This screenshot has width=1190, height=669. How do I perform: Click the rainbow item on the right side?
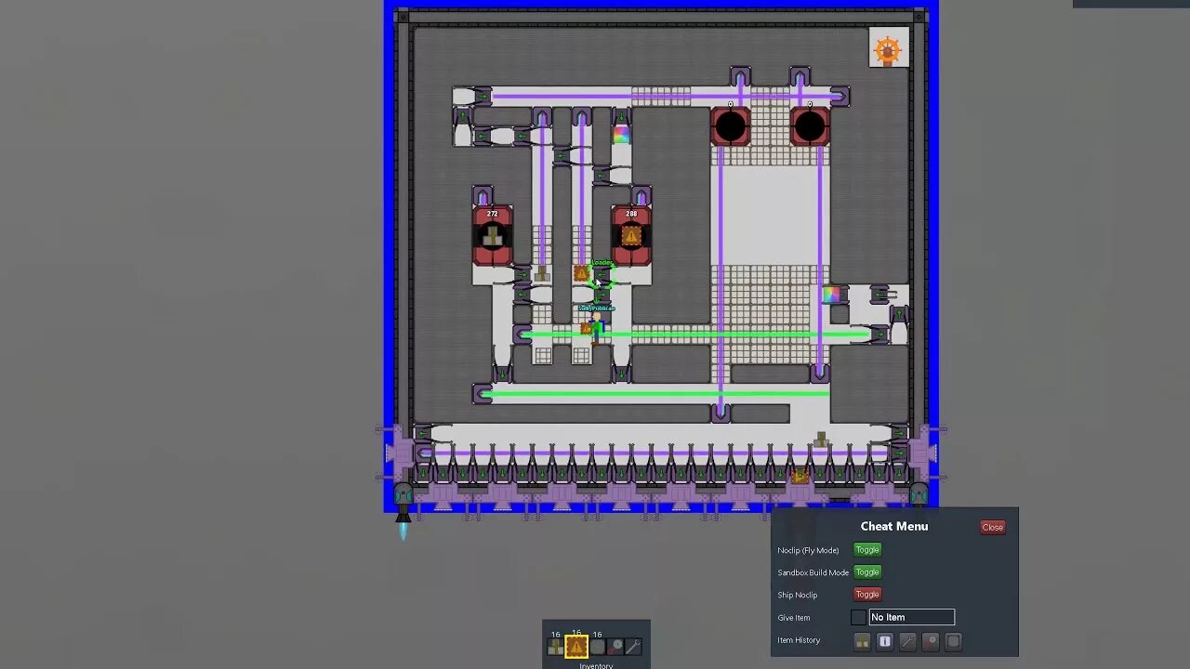tap(831, 295)
